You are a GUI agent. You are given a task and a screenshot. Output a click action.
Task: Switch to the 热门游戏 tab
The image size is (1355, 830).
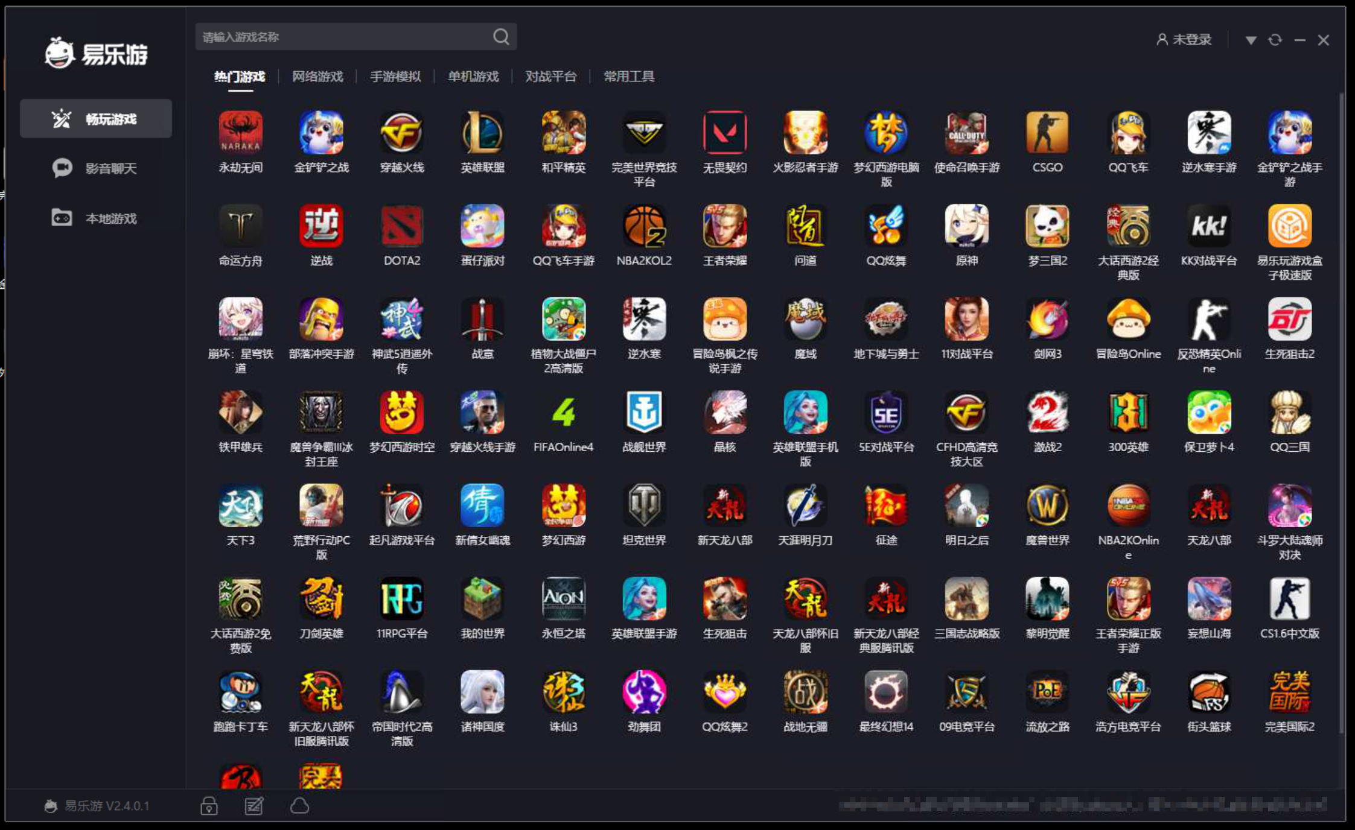pyautogui.click(x=240, y=77)
